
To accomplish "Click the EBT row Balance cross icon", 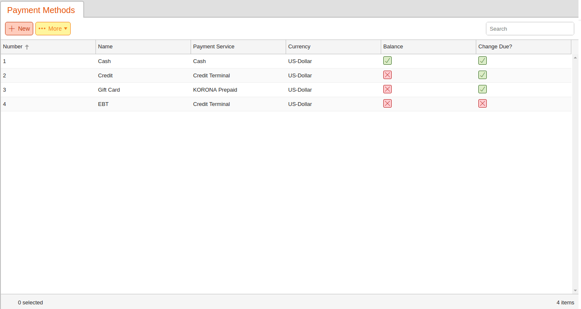I will point(387,103).
